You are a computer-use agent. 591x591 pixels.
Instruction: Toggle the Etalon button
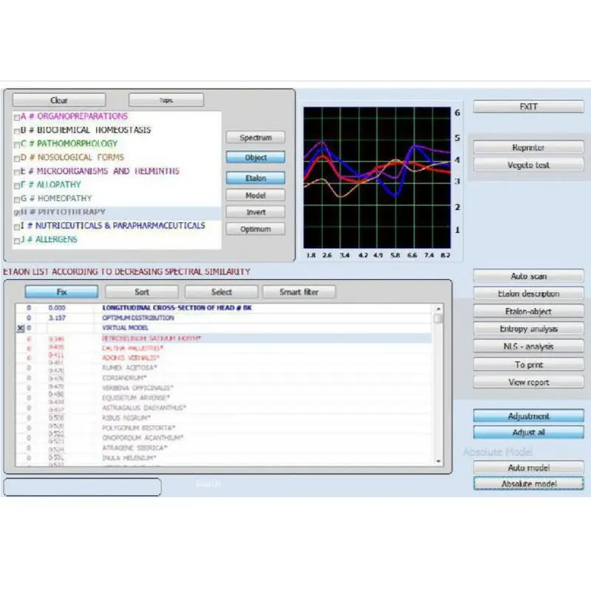(256, 178)
